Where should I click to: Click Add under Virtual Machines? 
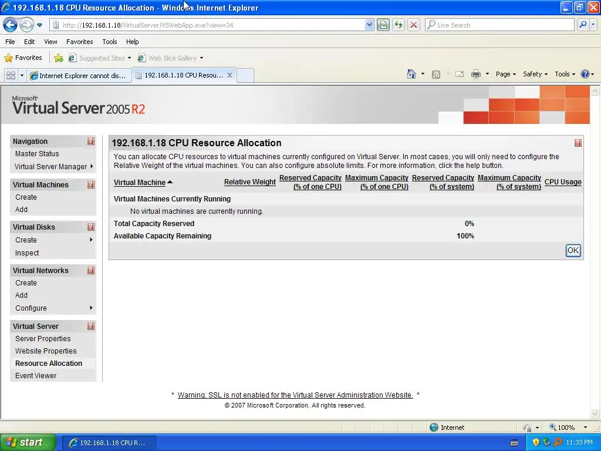pyautogui.click(x=21, y=210)
